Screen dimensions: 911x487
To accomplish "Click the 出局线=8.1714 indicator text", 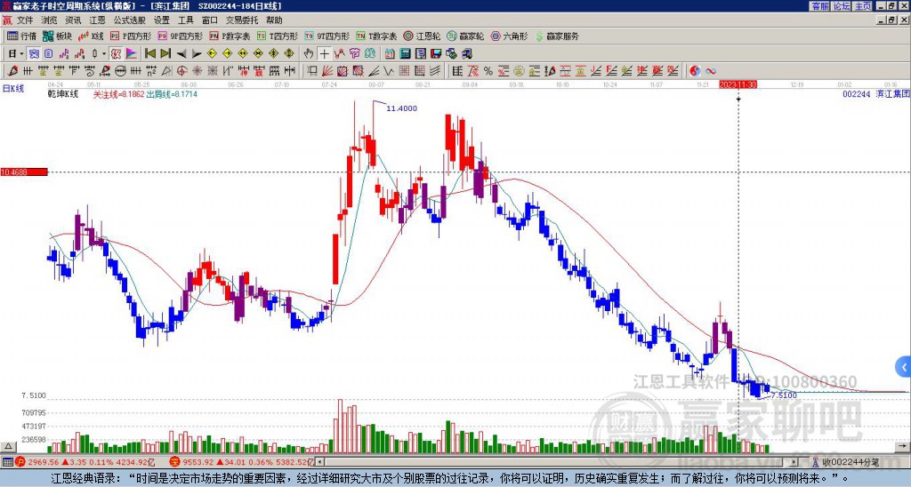I will (172, 94).
